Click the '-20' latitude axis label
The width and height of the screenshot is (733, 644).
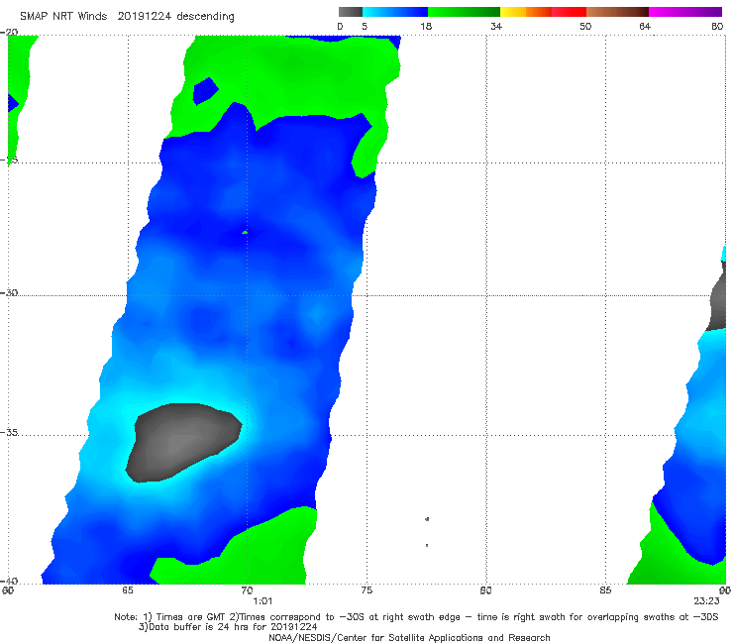[9, 33]
